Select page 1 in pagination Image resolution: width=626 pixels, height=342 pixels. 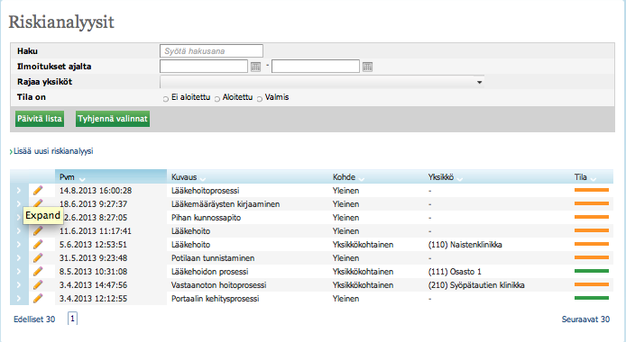[x=72, y=319]
